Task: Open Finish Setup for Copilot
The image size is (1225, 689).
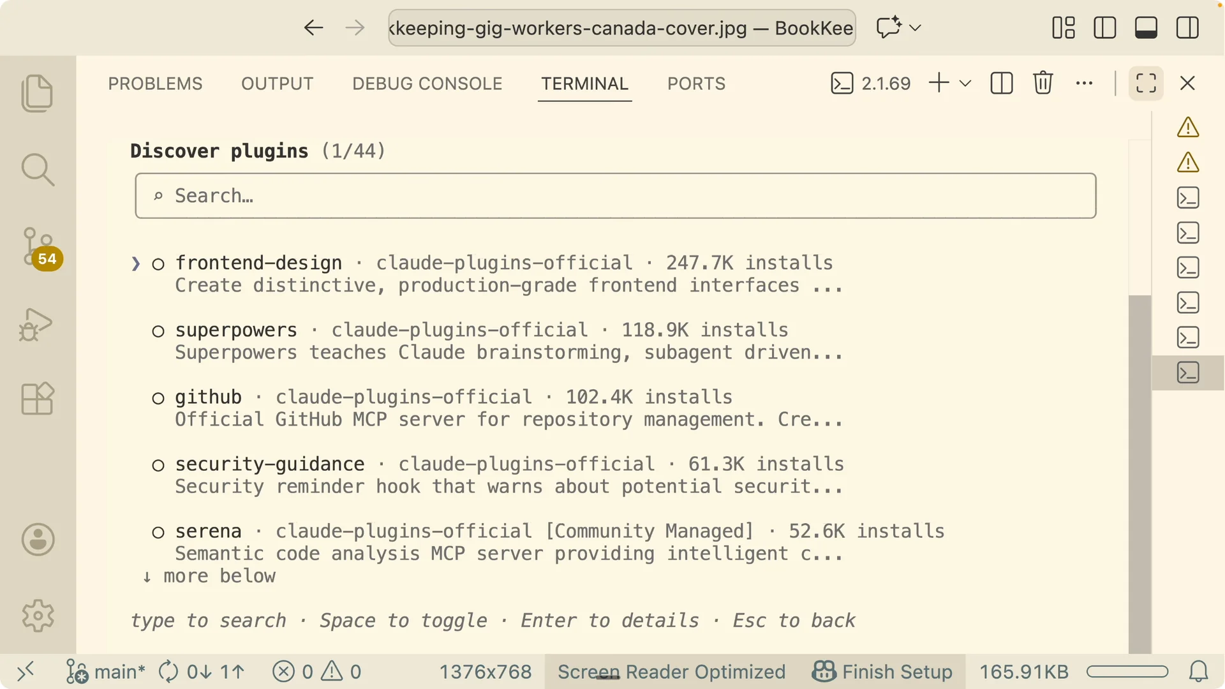Action: [882, 672]
